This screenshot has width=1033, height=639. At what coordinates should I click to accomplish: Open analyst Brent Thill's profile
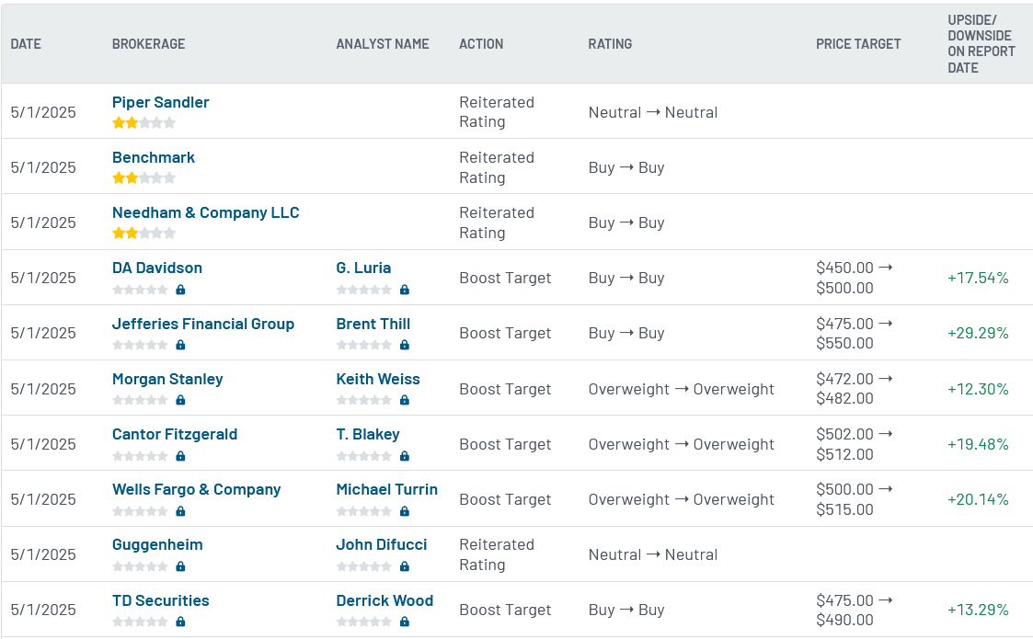coord(373,324)
